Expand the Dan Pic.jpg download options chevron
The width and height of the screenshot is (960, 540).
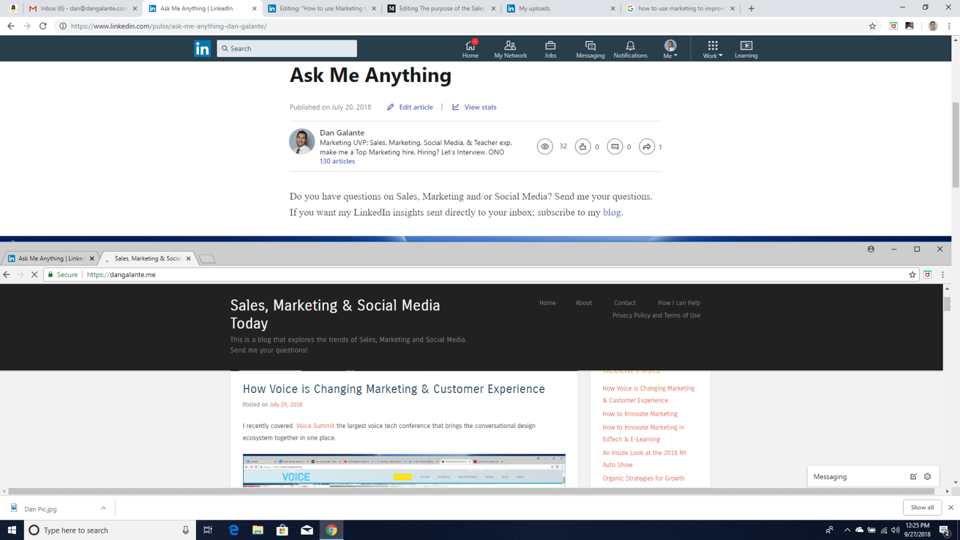click(x=103, y=508)
